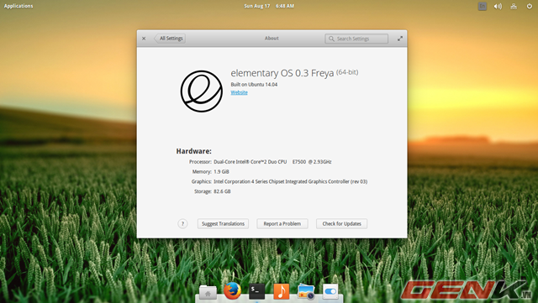This screenshot has height=303, width=538.
Task: Click the memory value '1.9 GiB'
Action: [x=221, y=172]
